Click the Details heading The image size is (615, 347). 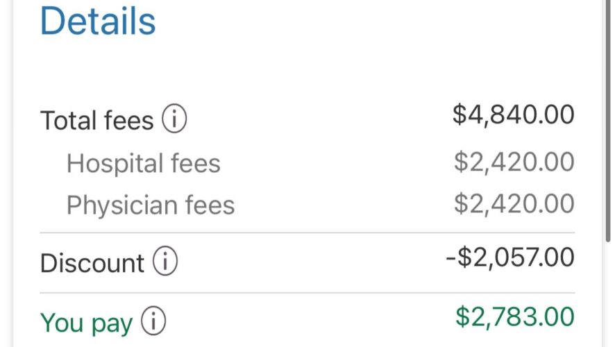tap(98, 22)
